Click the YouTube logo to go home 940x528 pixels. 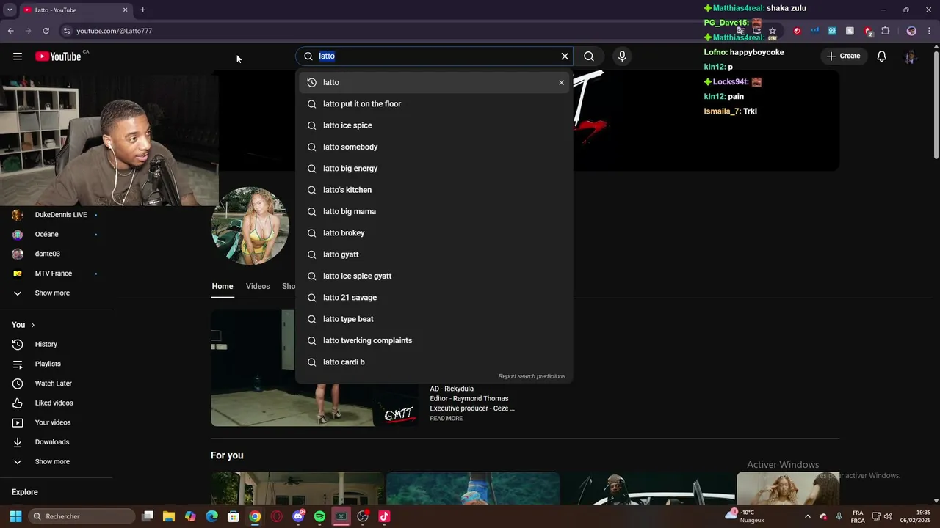click(x=58, y=56)
